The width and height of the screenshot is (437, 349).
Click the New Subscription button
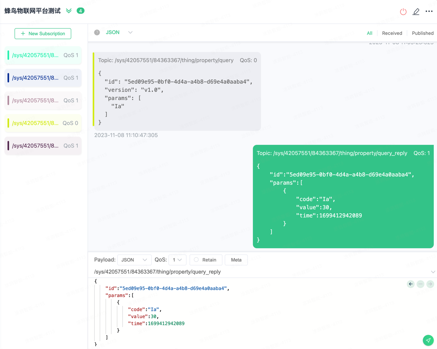[x=43, y=34]
